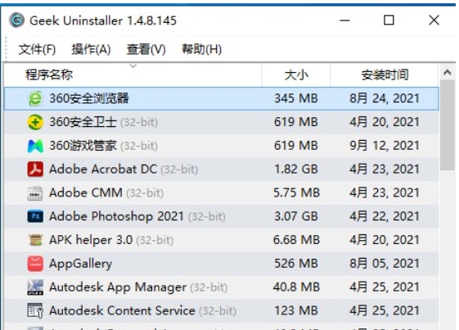Select AppGallery program name
The height and width of the screenshot is (330, 459).
80,264
